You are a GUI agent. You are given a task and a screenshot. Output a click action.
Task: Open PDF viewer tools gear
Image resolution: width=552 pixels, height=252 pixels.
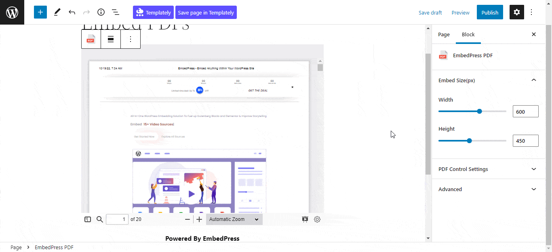pyautogui.click(x=317, y=219)
